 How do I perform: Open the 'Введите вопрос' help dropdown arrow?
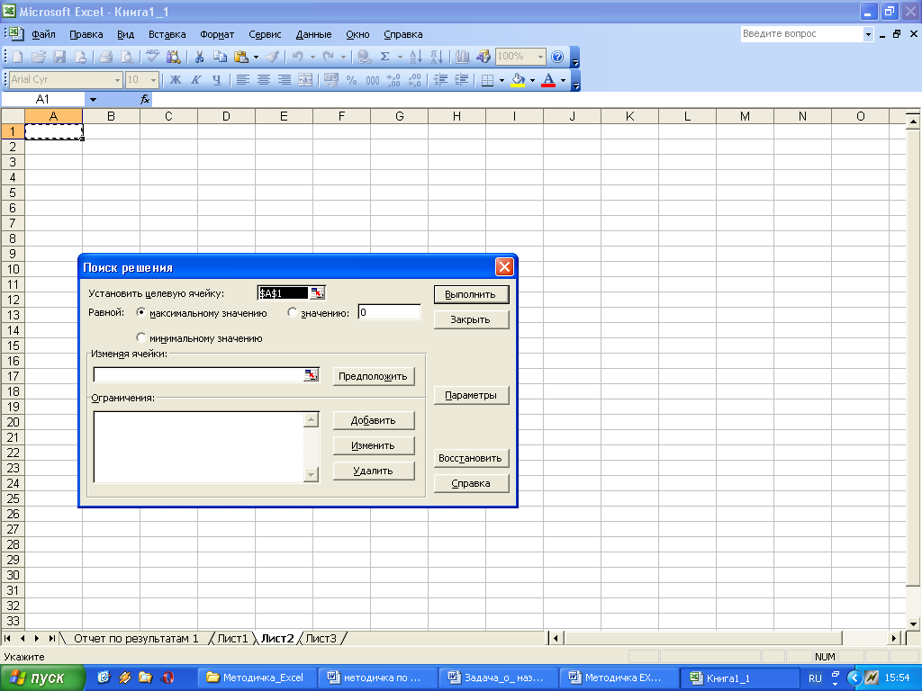tap(868, 34)
